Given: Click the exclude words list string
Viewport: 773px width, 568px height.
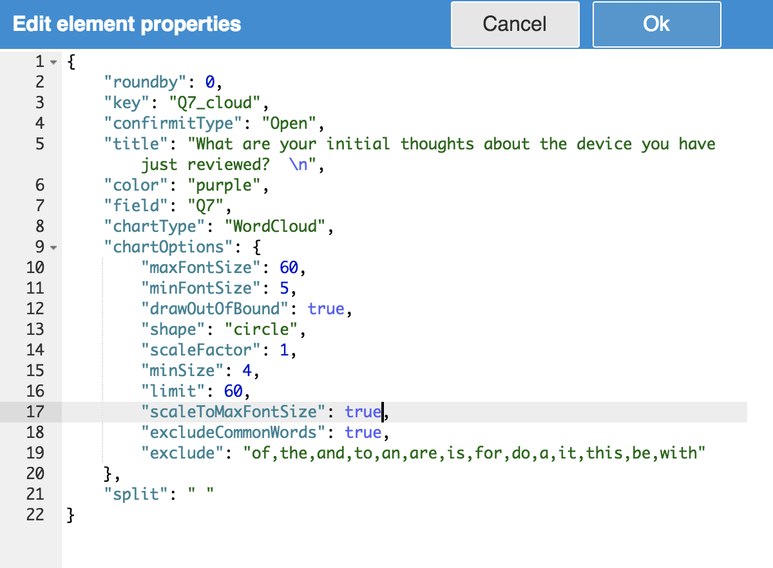Looking at the screenshot, I should 474,453.
